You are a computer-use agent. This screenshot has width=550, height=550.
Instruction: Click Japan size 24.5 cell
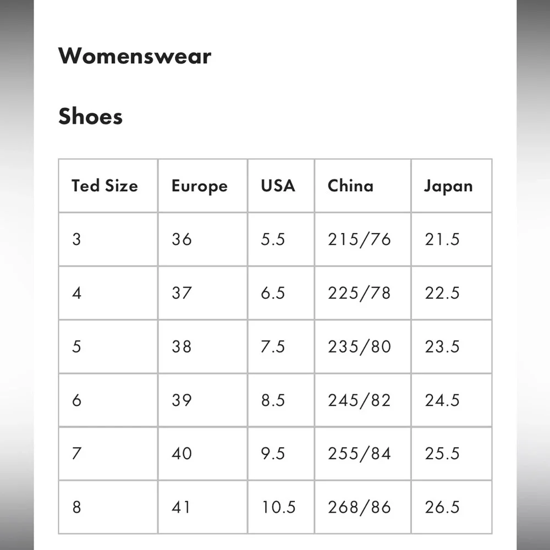pos(452,400)
